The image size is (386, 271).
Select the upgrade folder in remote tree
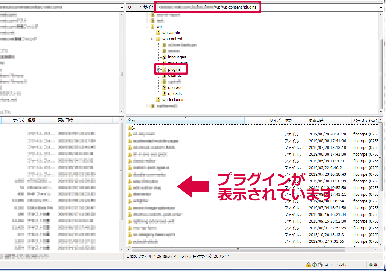(175, 88)
